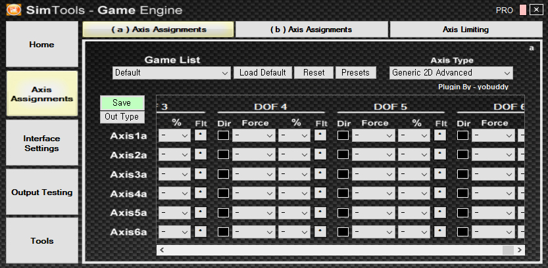Image resolution: width=548 pixels, height=268 pixels.
Task: Open Axis5a DOF 6 Force dropdown
Action: click(x=493, y=212)
